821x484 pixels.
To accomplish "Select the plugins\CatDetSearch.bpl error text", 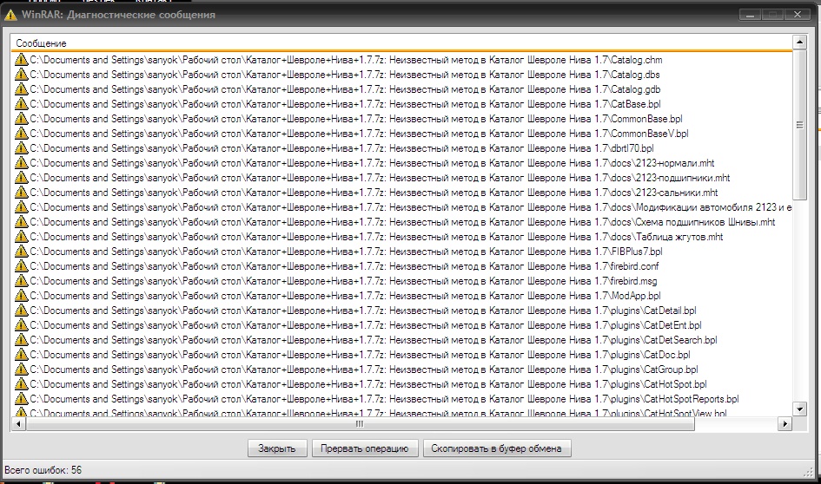I will coord(374,340).
